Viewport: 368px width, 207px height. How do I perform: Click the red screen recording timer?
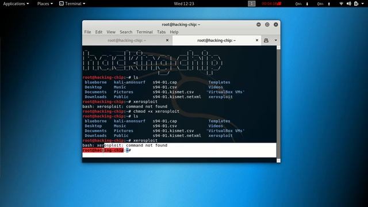tap(271, 3)
